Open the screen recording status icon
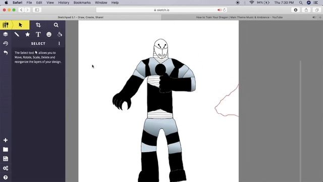The height and width of the screenshot is (182, 323). pyautogui.click(x=238, y=3)
